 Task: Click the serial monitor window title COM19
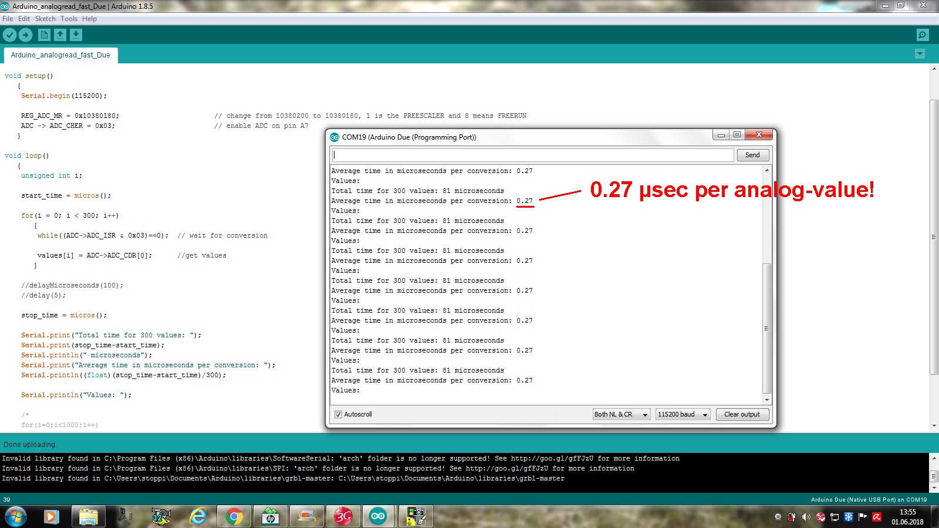[409, 137]
